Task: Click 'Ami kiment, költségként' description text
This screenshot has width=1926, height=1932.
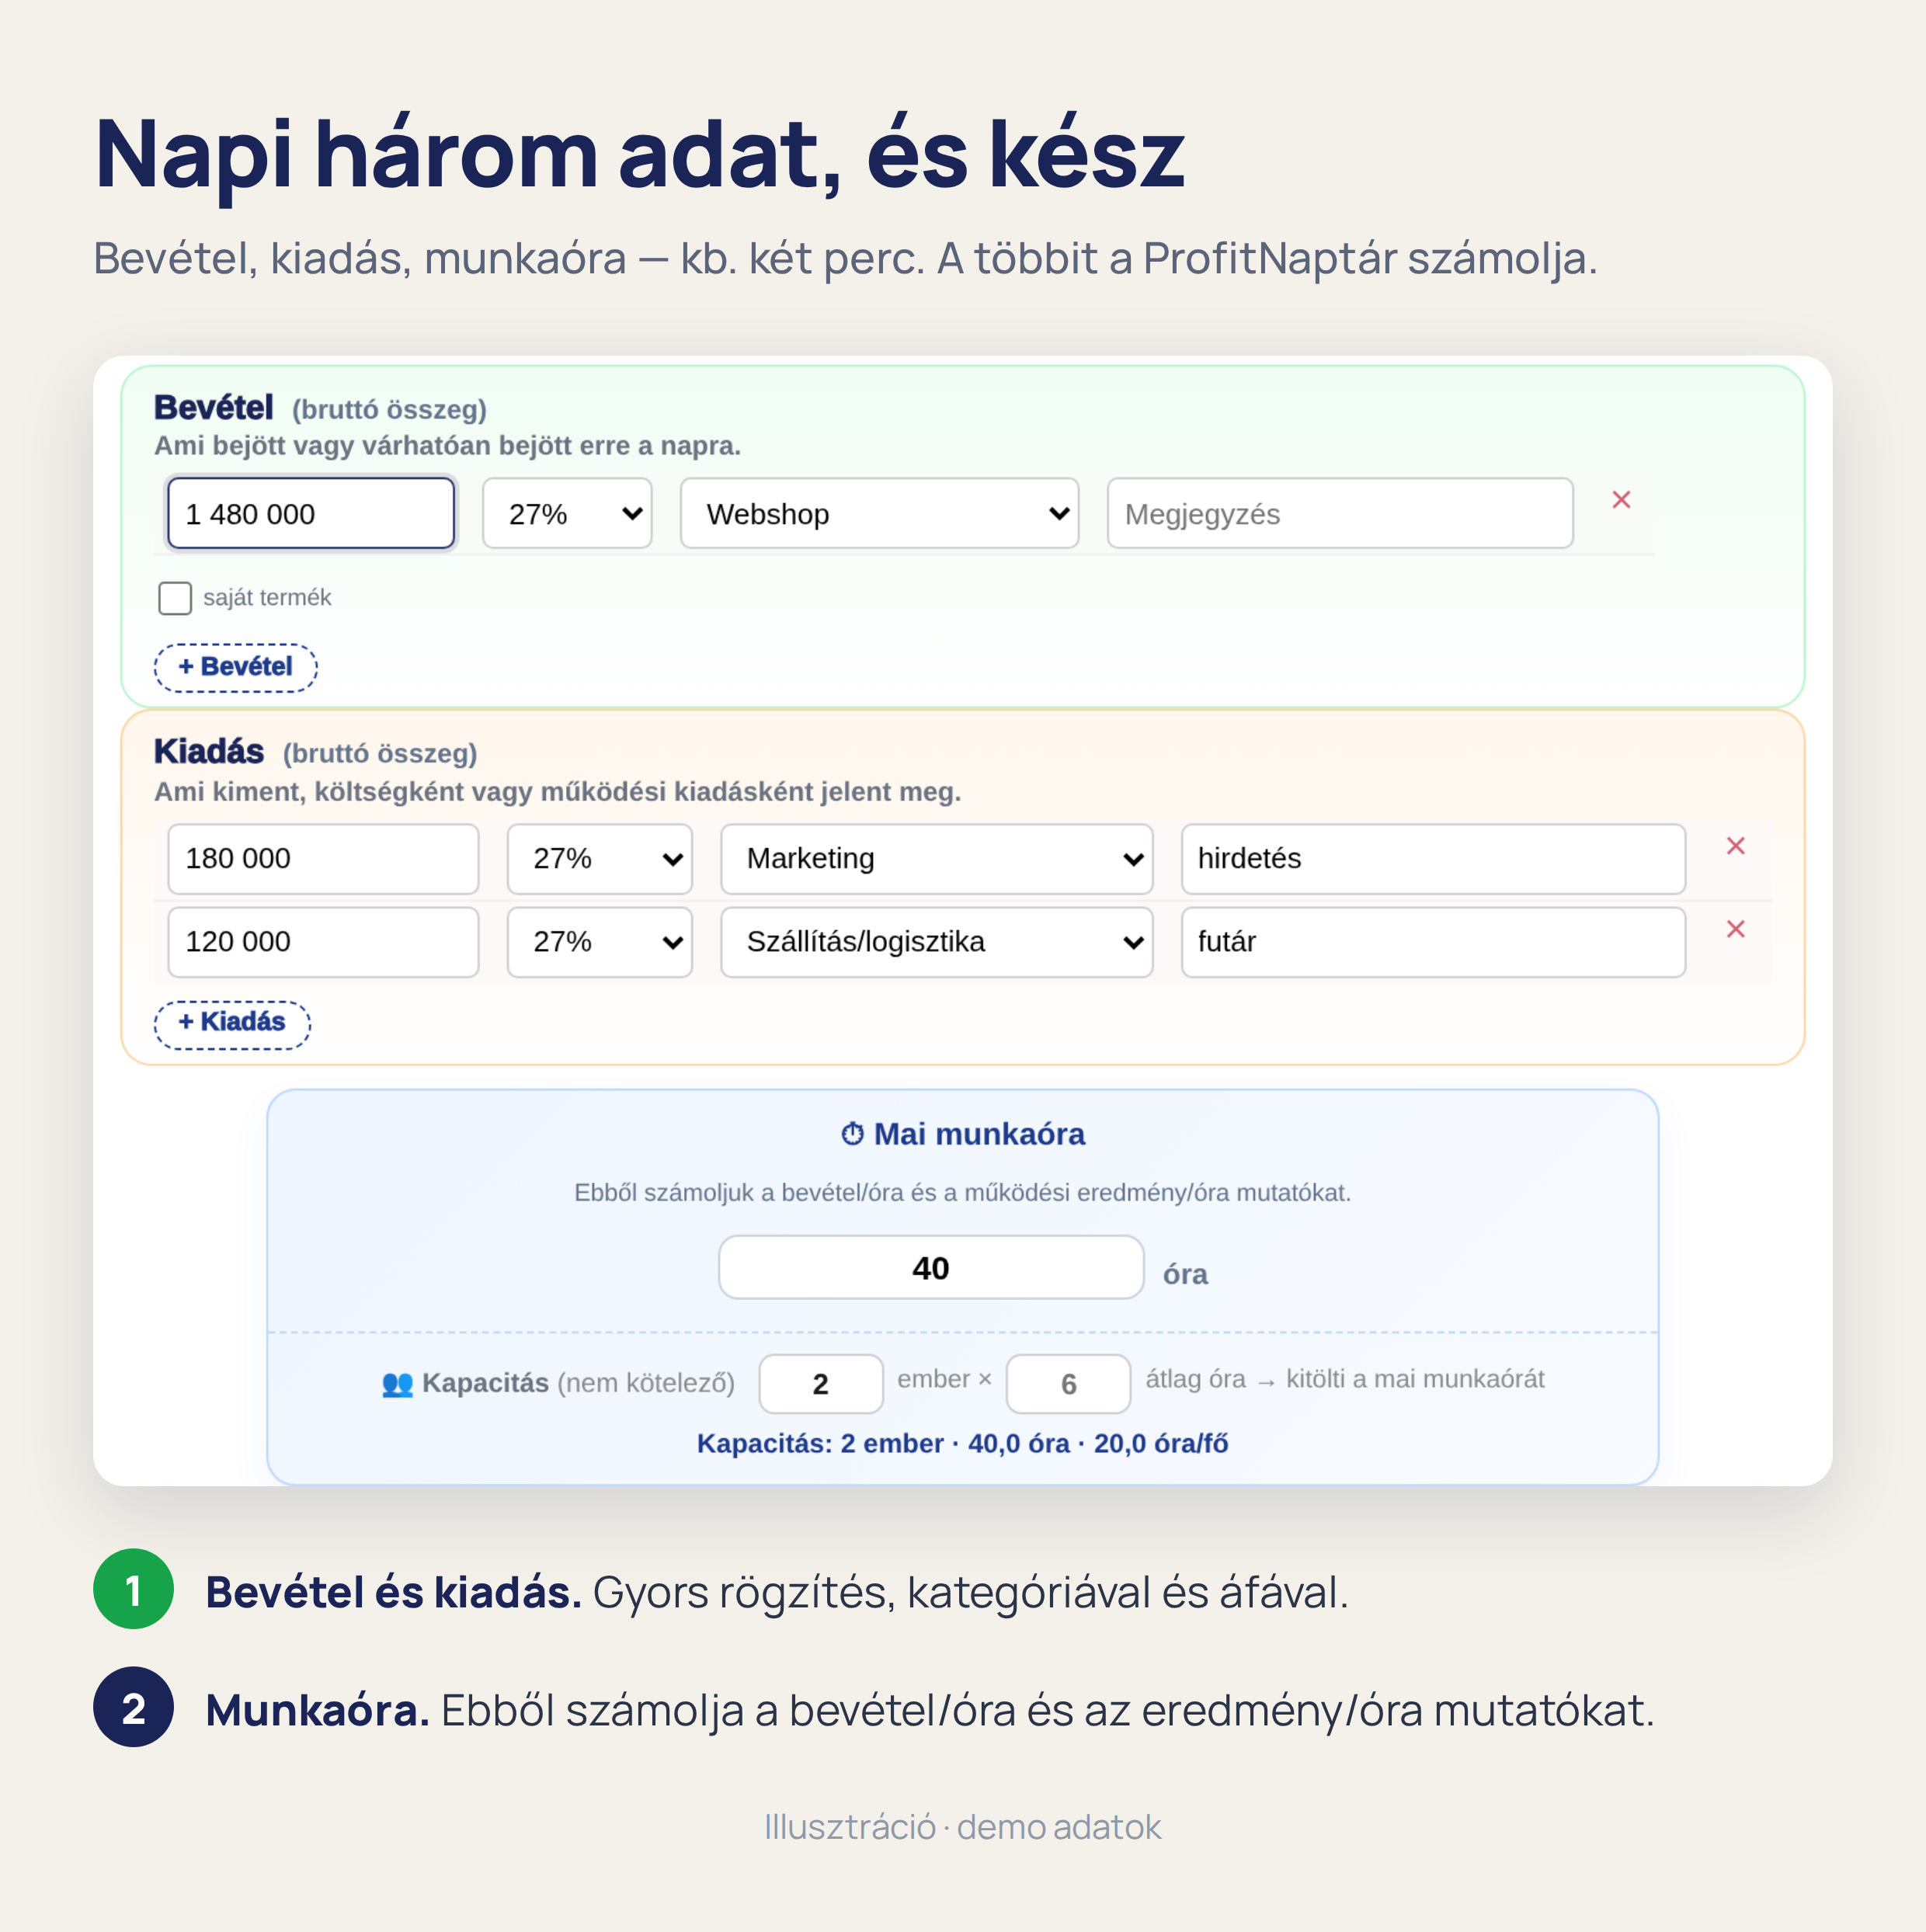Action: 557,792
